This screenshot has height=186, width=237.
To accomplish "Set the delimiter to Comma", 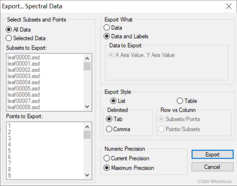I will pos(109,129).
